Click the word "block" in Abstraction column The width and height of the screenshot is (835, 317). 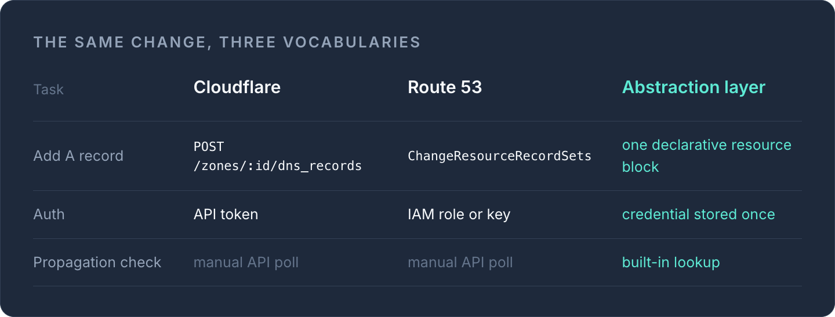click(x=640, y=167)
